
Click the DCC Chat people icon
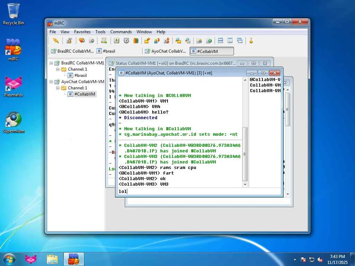(157, 41)
